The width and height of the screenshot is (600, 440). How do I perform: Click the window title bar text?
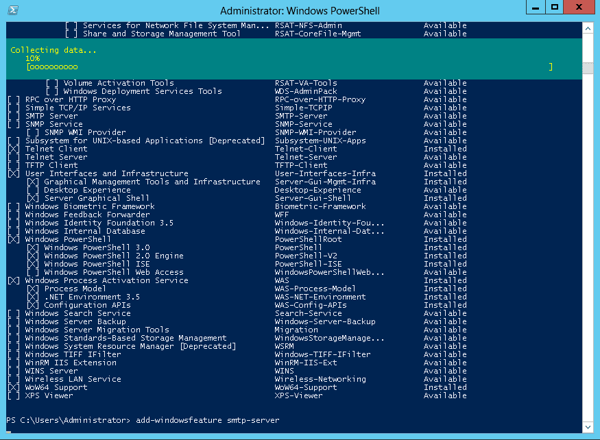click(x=300, y=11)
